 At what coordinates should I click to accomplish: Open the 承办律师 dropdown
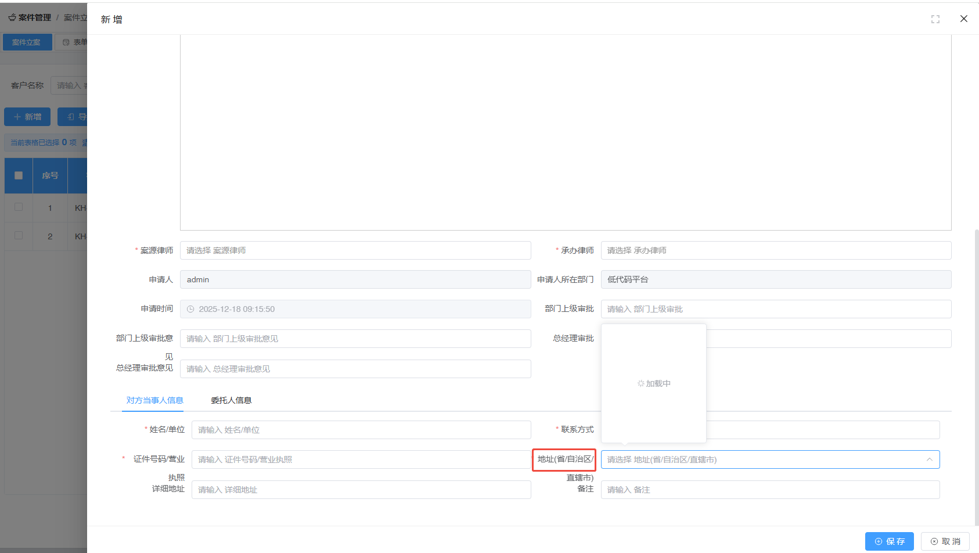click(775, 250)
